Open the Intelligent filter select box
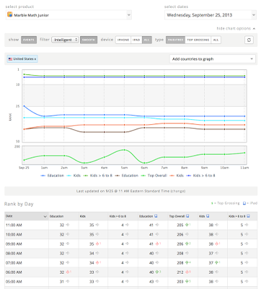The image size is (261, 289). pos(65,40)
